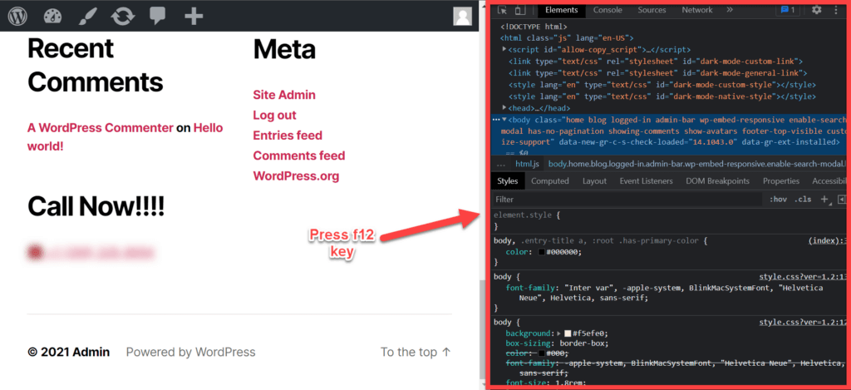
Task: Select the Event Listeners pane tab
Action: point(646,181)
